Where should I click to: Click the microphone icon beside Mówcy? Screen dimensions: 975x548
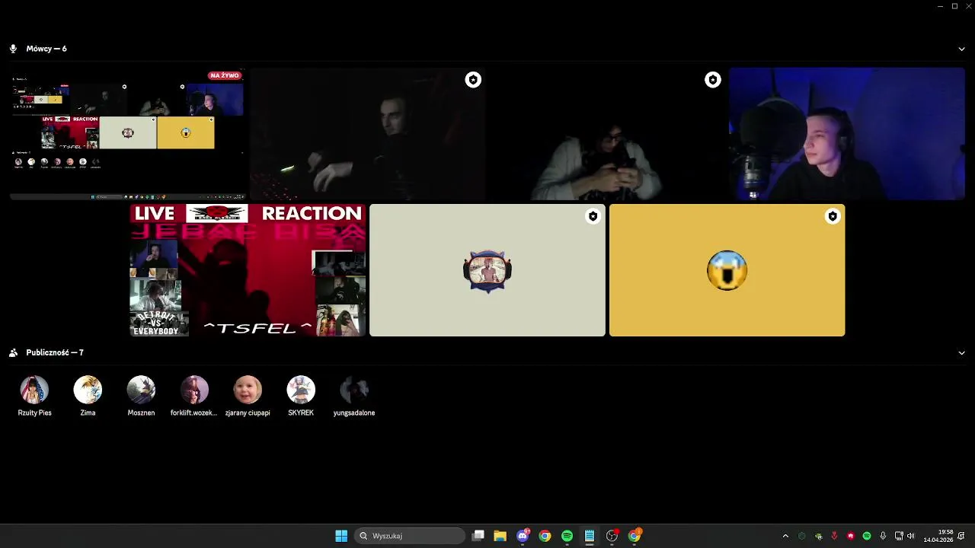pyautogui.click(x=13, y=49)
